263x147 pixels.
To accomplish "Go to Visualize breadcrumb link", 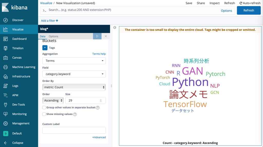I will pyautogui.click(x=46, y=3).
